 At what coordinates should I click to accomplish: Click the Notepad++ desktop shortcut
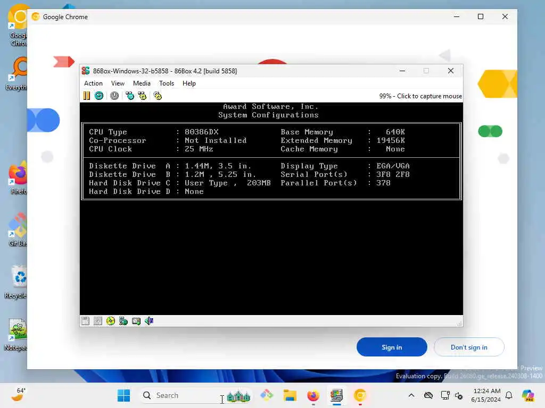point(16,335)
